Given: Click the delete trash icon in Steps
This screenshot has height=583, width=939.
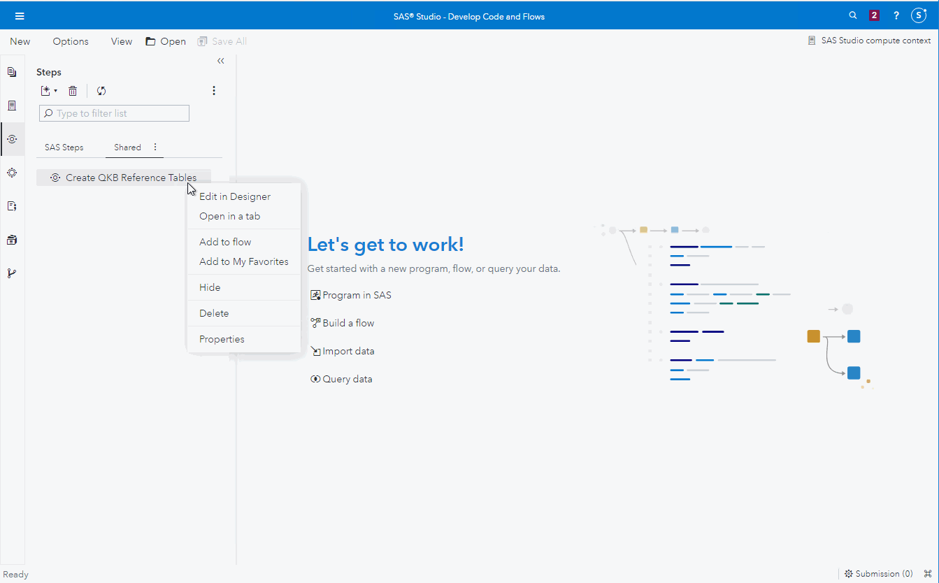Looking at the screenshot, I should click(73, 91).
